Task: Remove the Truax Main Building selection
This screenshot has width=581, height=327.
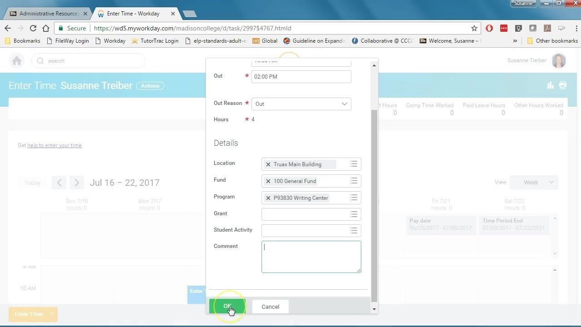Action: (x=268, y=164)
